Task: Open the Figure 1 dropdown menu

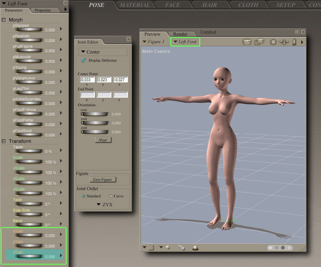Action: (153, 42)
